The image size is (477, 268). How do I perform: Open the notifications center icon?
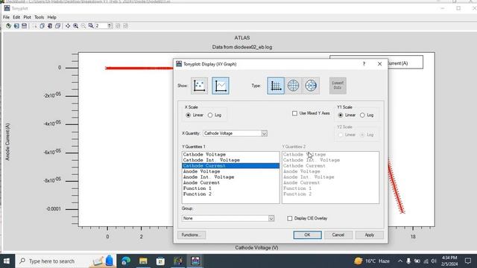tap(468, 261)
